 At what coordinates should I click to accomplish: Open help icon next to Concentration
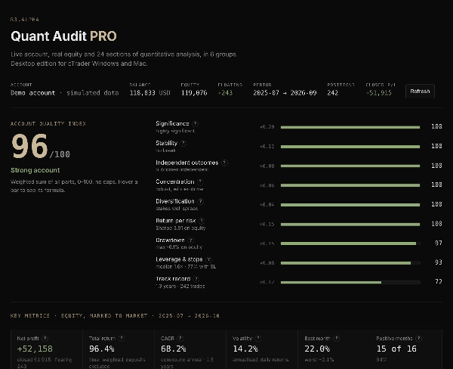[x=200, y=182]
